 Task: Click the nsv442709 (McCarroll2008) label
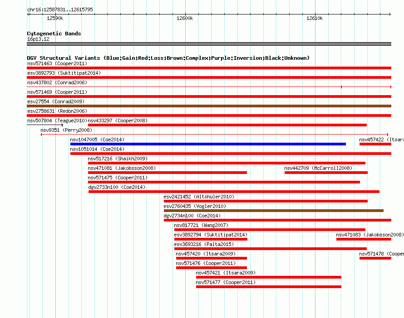tap(318, 168)
